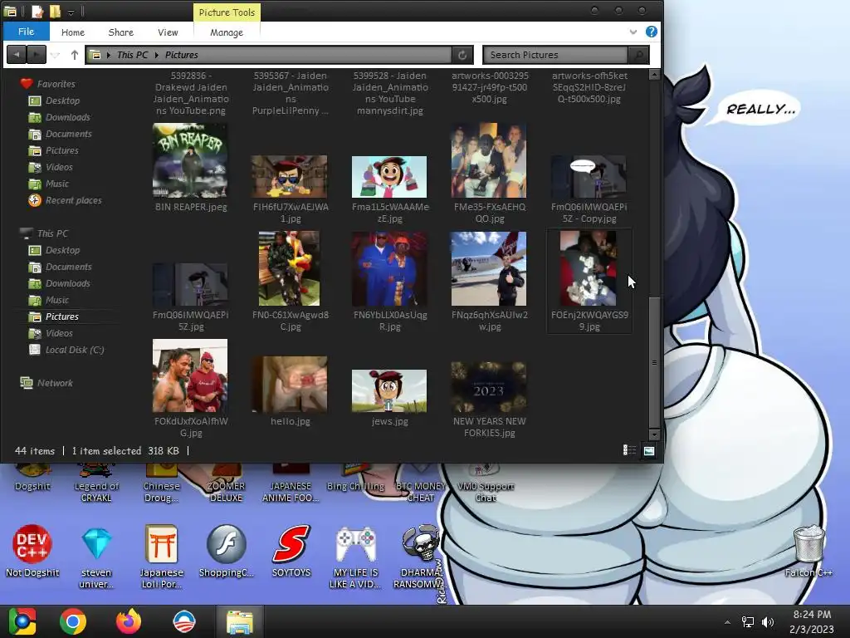Show hidden tray icons with the arrow
Viewport: 850px width, 638px height.
[727, 622]
